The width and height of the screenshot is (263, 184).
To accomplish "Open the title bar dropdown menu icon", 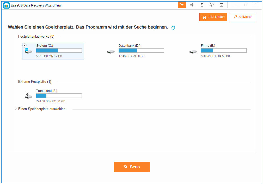I will [x=222, y=5].
